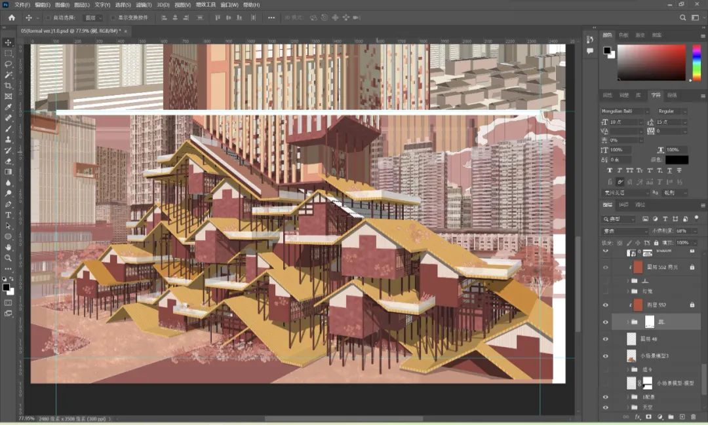Select the Zoom tool

pyautogui.click(x=8, y=258)
